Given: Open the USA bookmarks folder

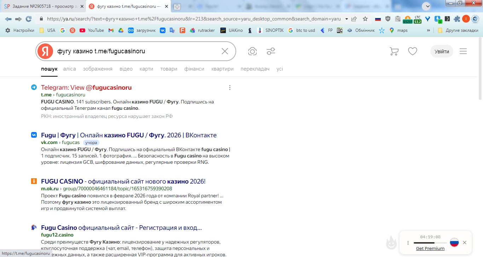Looking at the screenshot, I should point(47,30).
